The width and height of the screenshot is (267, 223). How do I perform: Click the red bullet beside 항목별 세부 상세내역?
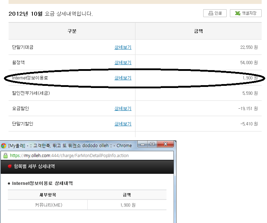10,166
